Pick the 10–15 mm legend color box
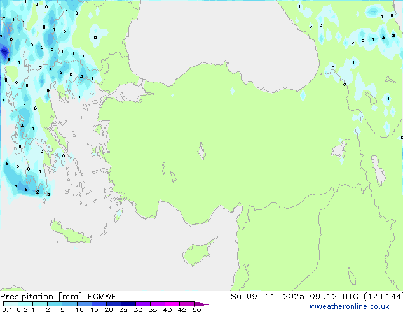Image resolution: width=403 pixels, height=312 pixels. pyautogui.click(x=84, y=304)
